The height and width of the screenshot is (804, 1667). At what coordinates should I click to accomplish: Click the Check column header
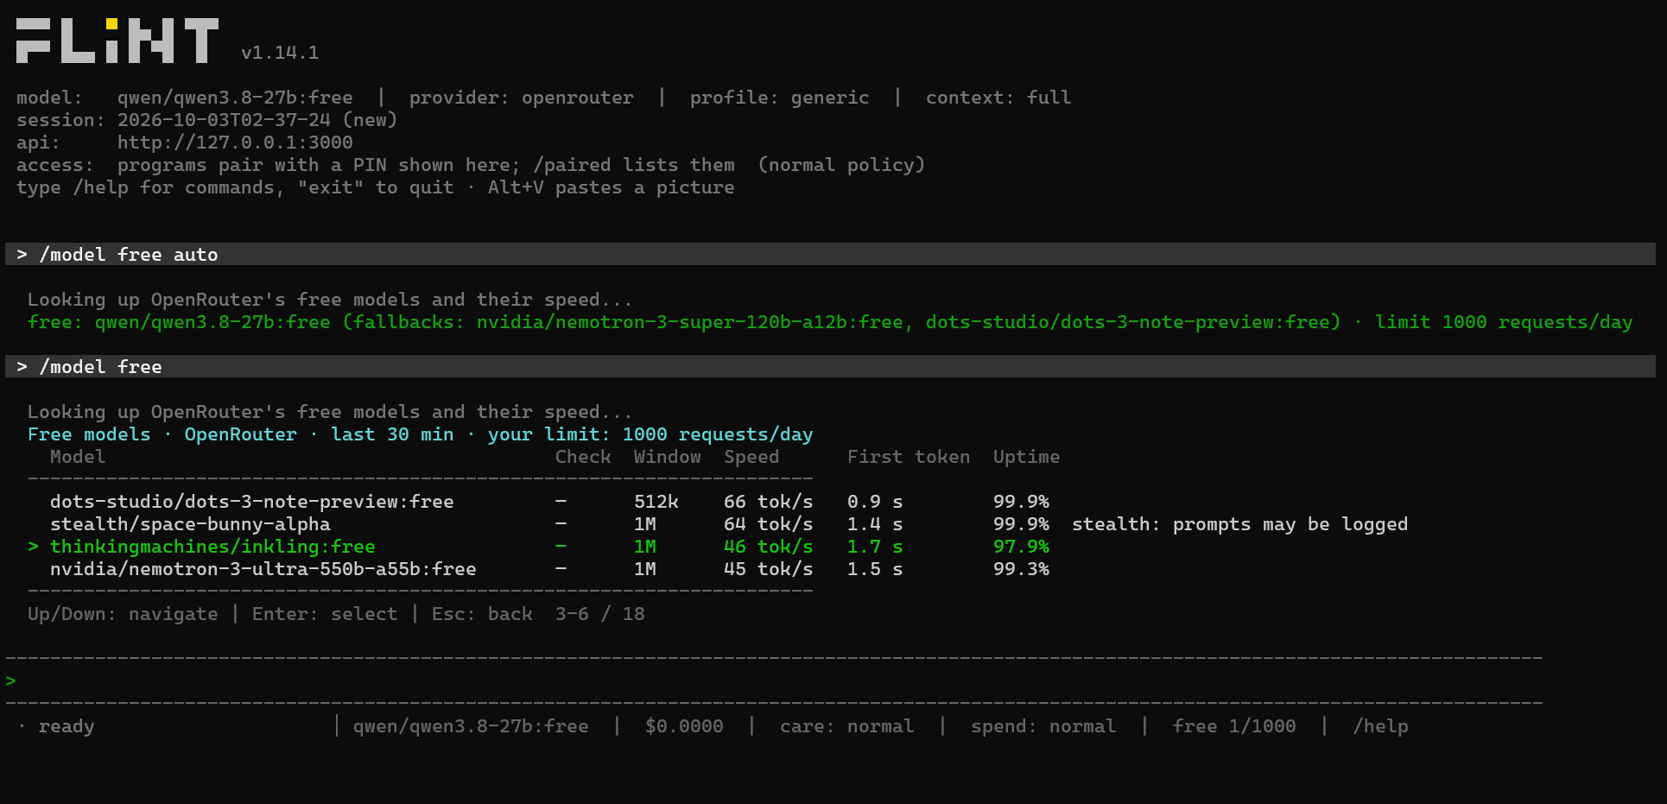pyautogui.click(x=583, y=457)
